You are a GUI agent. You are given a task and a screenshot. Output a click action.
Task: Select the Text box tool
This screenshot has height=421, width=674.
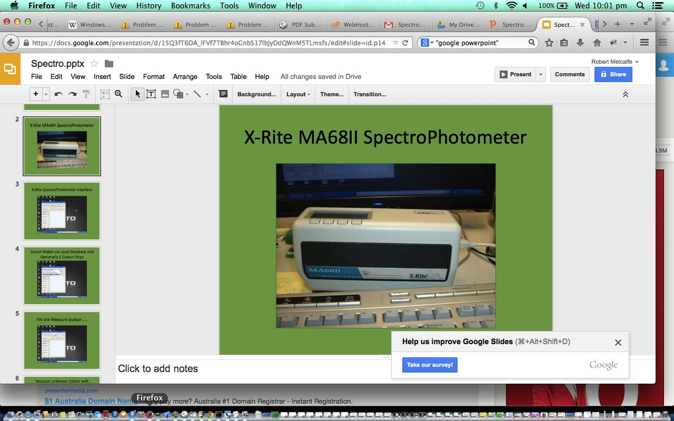(151, 94)
